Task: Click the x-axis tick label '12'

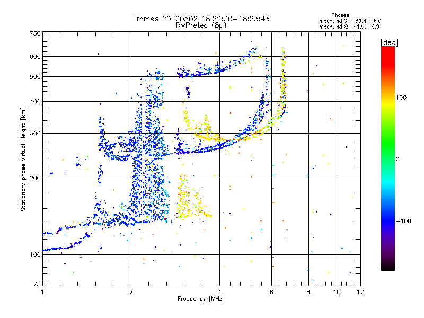Action: 360,292
